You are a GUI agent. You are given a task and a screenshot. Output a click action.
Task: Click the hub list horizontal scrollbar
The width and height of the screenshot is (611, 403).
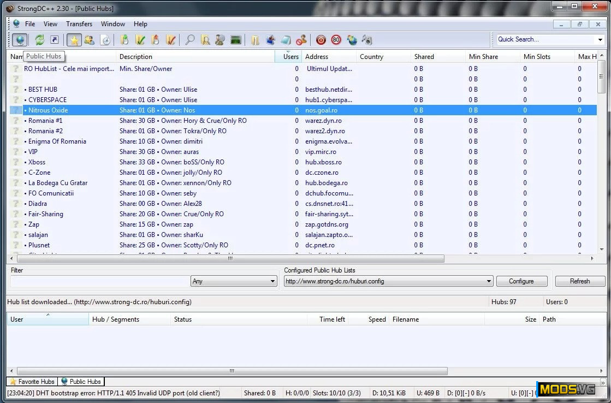pyautogui.click(x=229, y=259)
